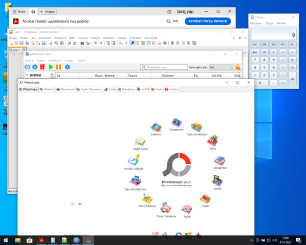Open Microsoft Store from the taskbar

pyautogui.click(x=29, y=240)
